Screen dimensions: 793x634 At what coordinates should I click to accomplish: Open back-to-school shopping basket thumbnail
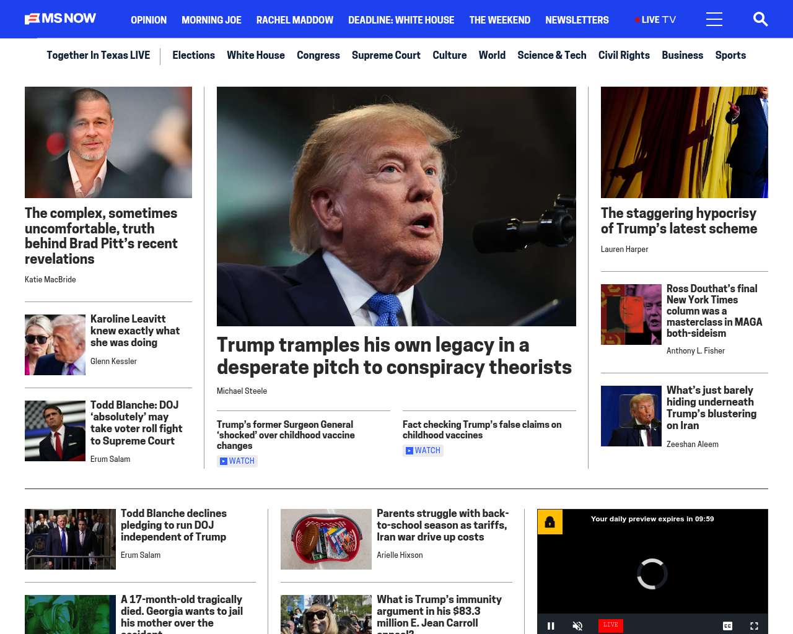[326, 539]
